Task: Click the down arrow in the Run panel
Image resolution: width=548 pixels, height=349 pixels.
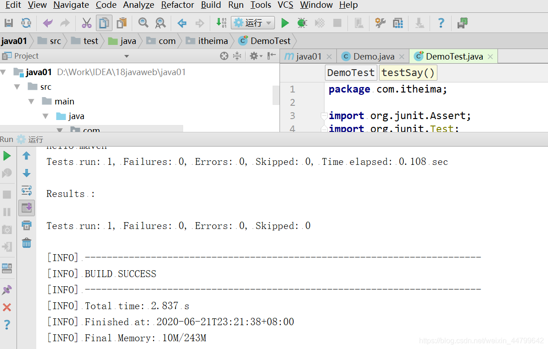Action: (x=27, y=173)
